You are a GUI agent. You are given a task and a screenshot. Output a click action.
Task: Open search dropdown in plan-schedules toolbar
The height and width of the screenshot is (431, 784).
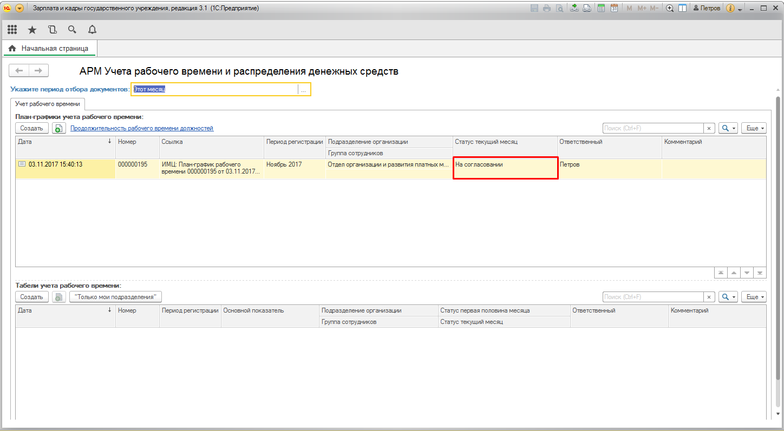click(728, 128)
